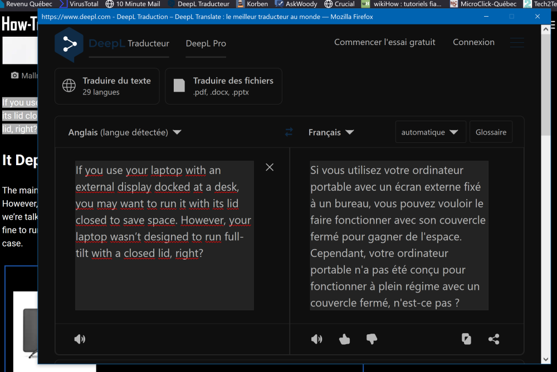The height and width of the screenshot is (372, 557).
Task: Select Traduire des fichiers tab
Action: pos(224,86)
